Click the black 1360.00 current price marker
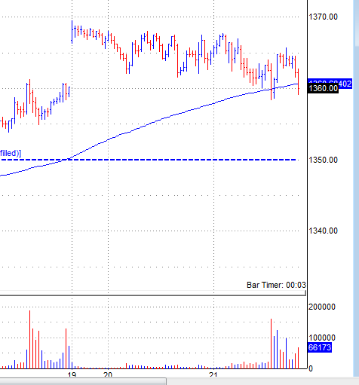 (323, 88)
